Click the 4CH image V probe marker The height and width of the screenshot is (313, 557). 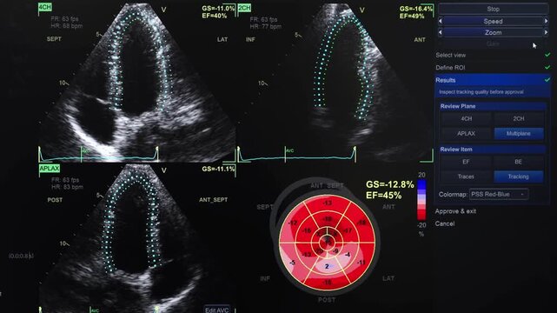pyautogui.click(x=163, y=10)
